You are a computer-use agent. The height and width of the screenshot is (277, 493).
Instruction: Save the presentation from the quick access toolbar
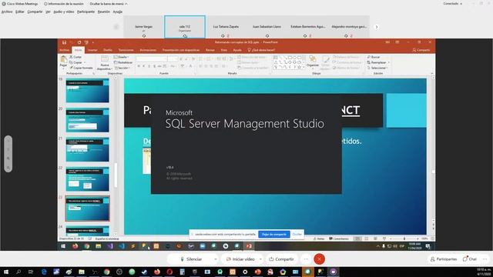64,42
